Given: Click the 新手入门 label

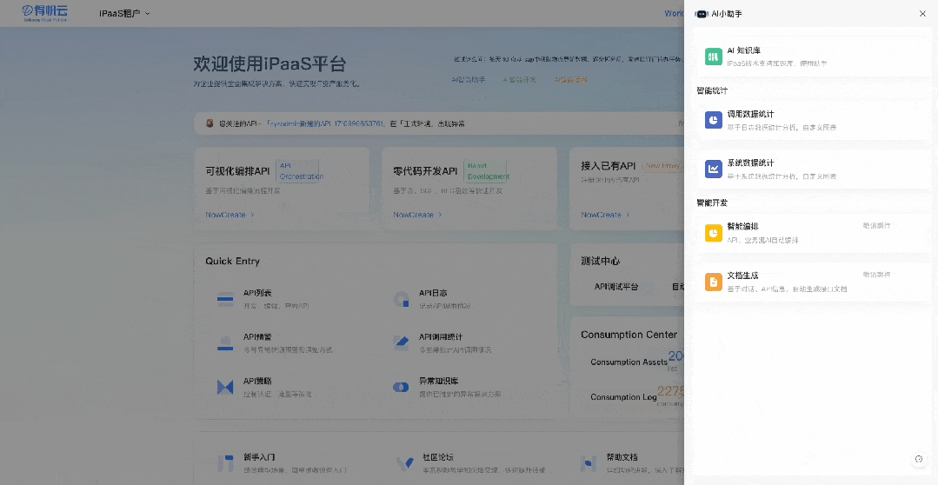Looking at the screenshot, I should point(259,457).
